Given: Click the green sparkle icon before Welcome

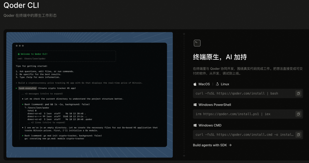Looking at the screenshot, I should click(19, 54).
